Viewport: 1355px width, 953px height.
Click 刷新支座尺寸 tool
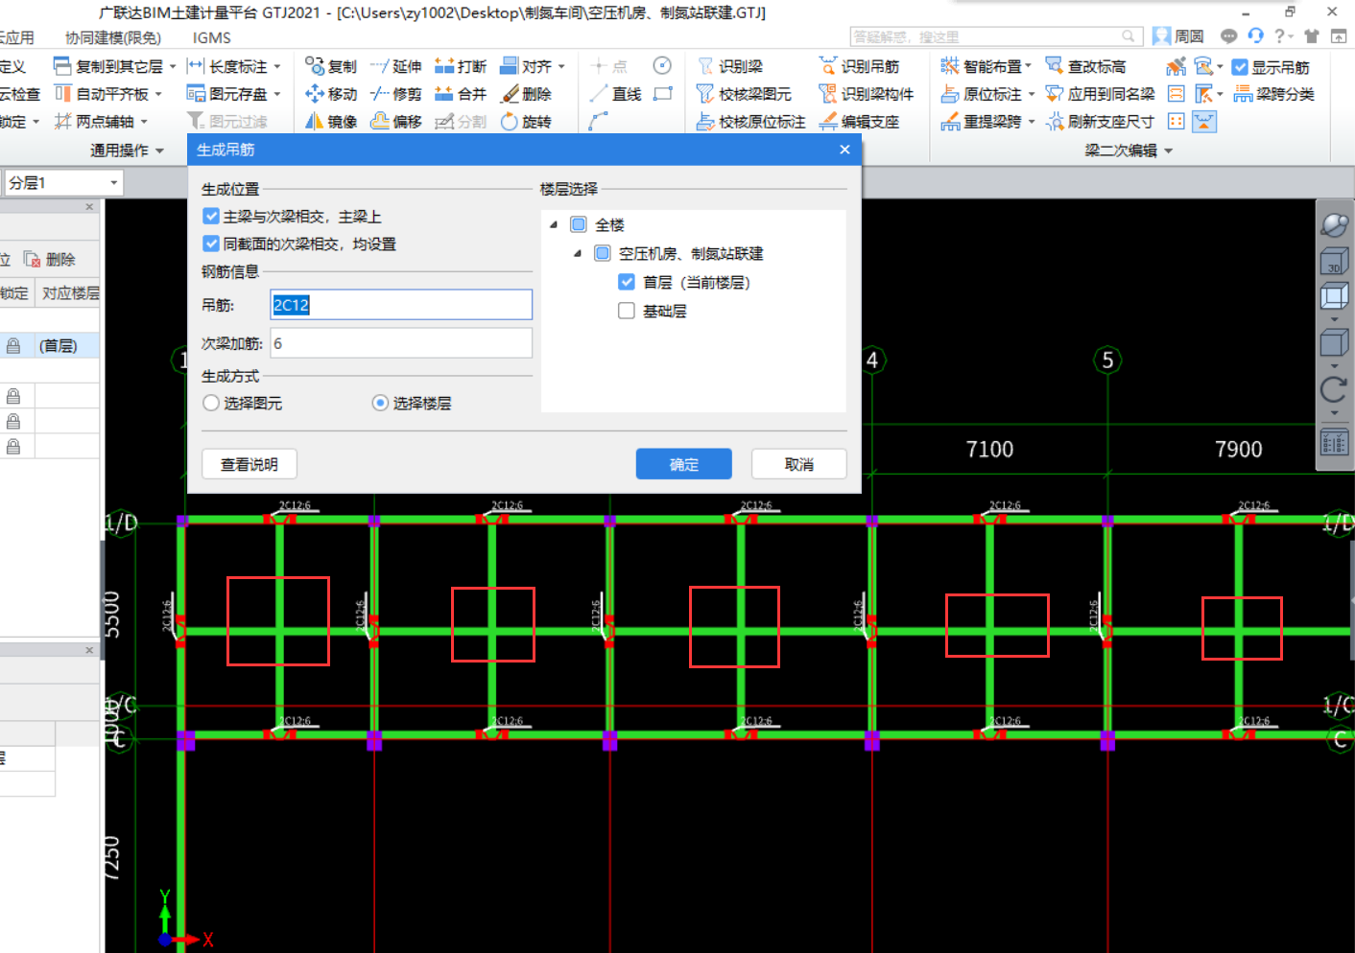[x=1100, y=122]
